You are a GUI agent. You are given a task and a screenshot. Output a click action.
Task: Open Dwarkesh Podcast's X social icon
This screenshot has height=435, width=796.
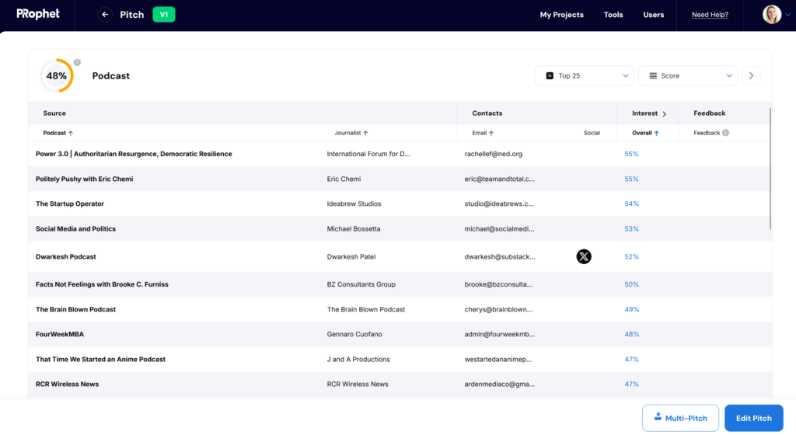click(584, 256)
